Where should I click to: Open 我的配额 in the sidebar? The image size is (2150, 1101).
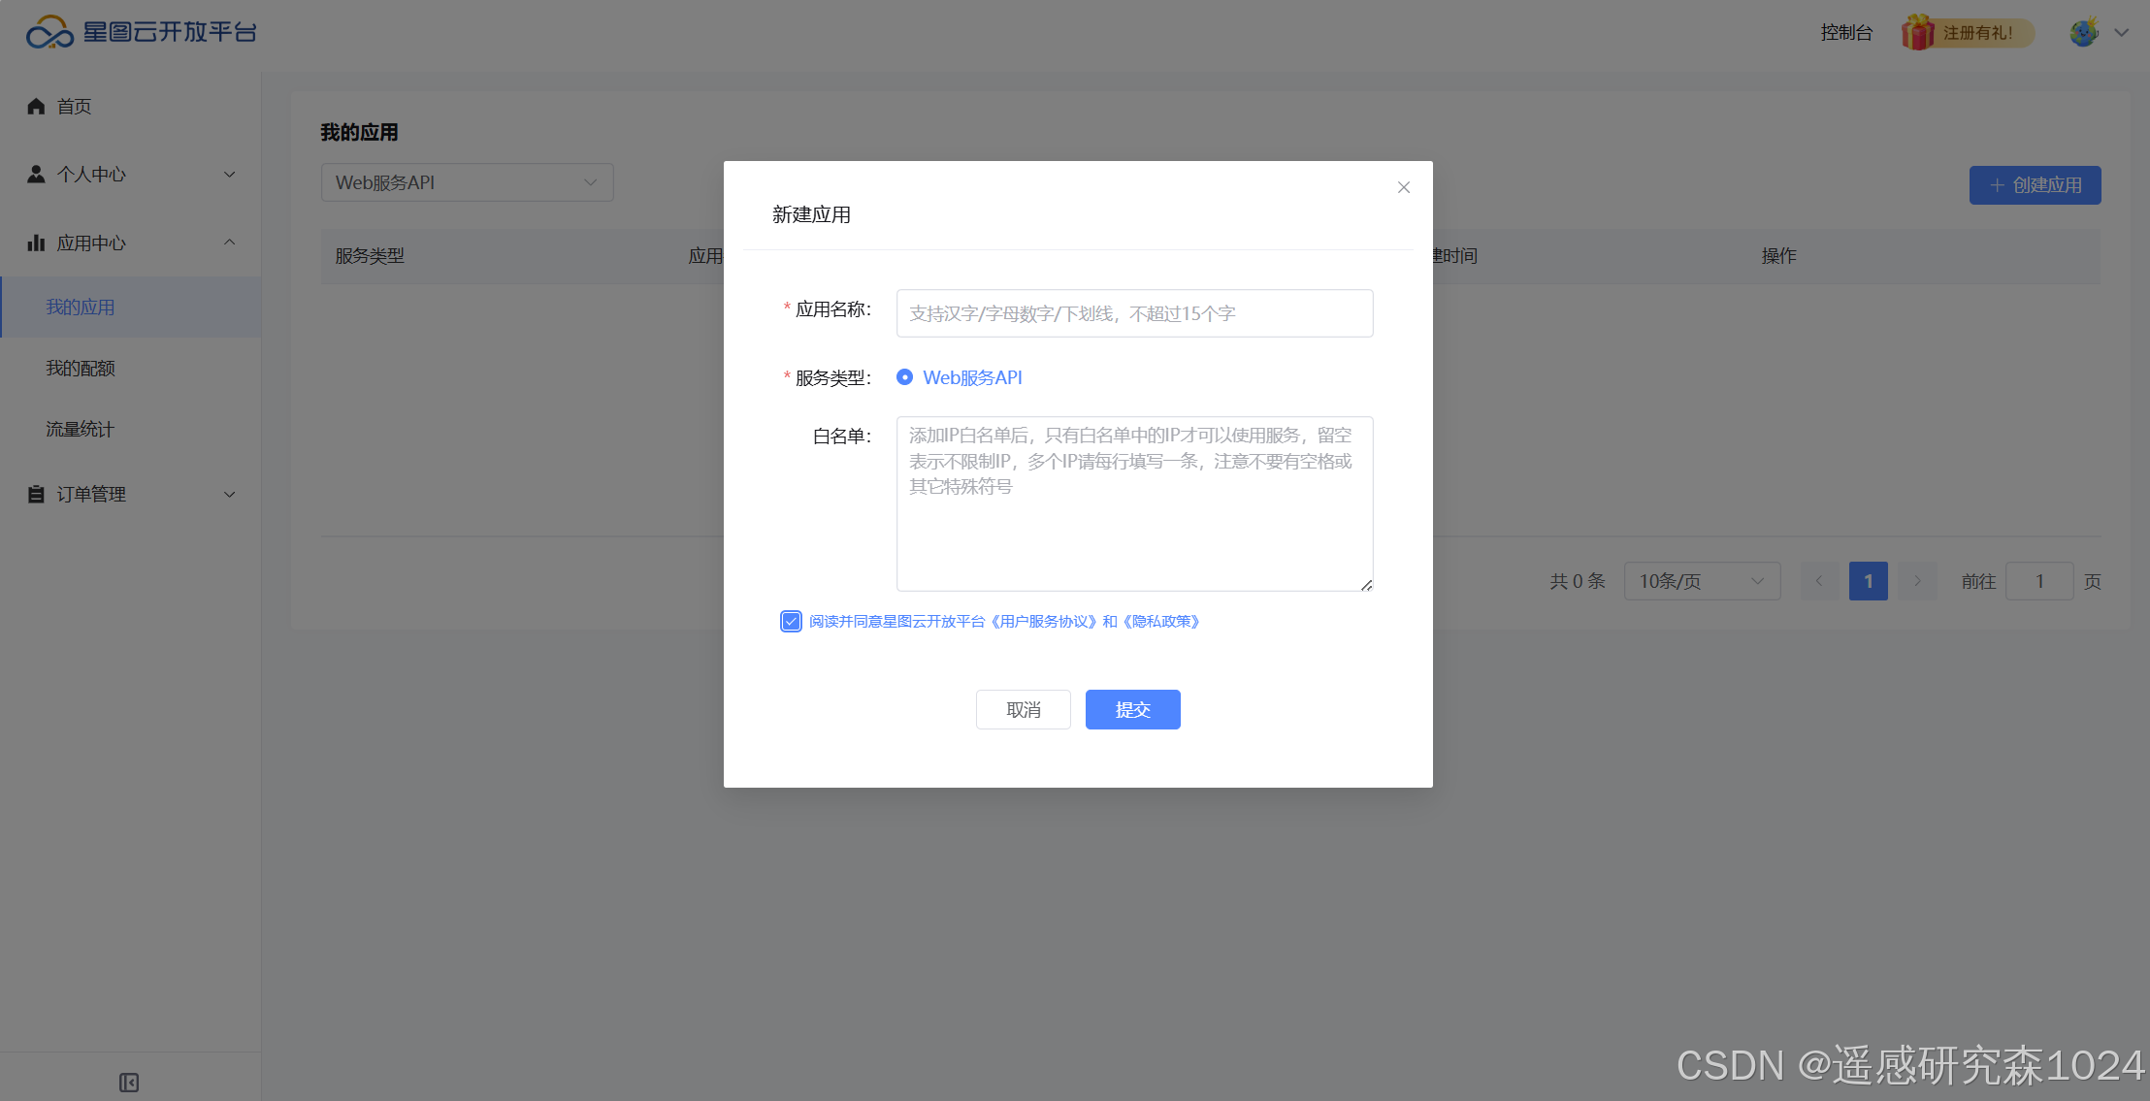tap(81, 368)
